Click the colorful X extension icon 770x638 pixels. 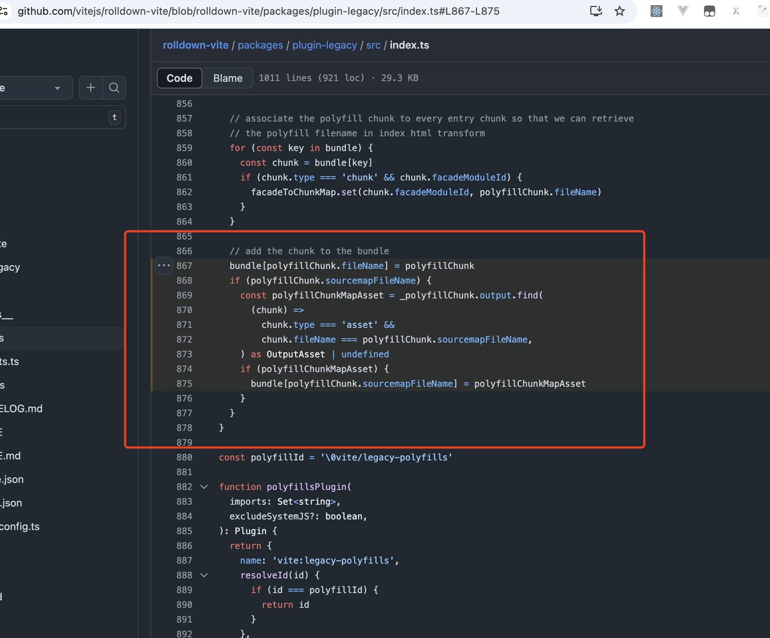(x=736, y=11)
